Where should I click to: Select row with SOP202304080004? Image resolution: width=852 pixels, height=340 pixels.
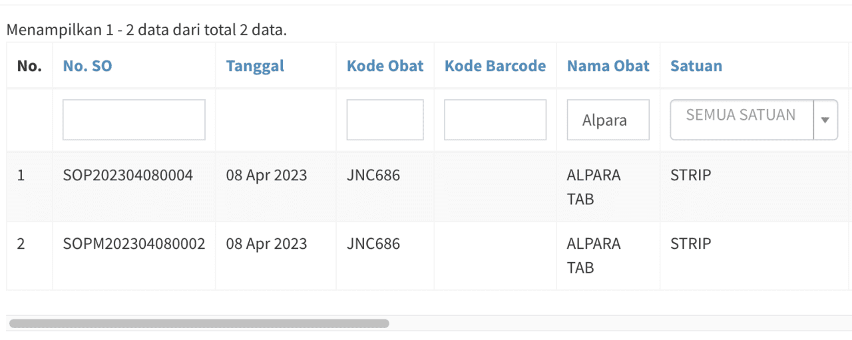(x=426, y=187)
